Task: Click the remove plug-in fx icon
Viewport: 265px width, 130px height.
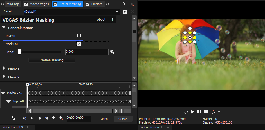Action: (132, 4)
